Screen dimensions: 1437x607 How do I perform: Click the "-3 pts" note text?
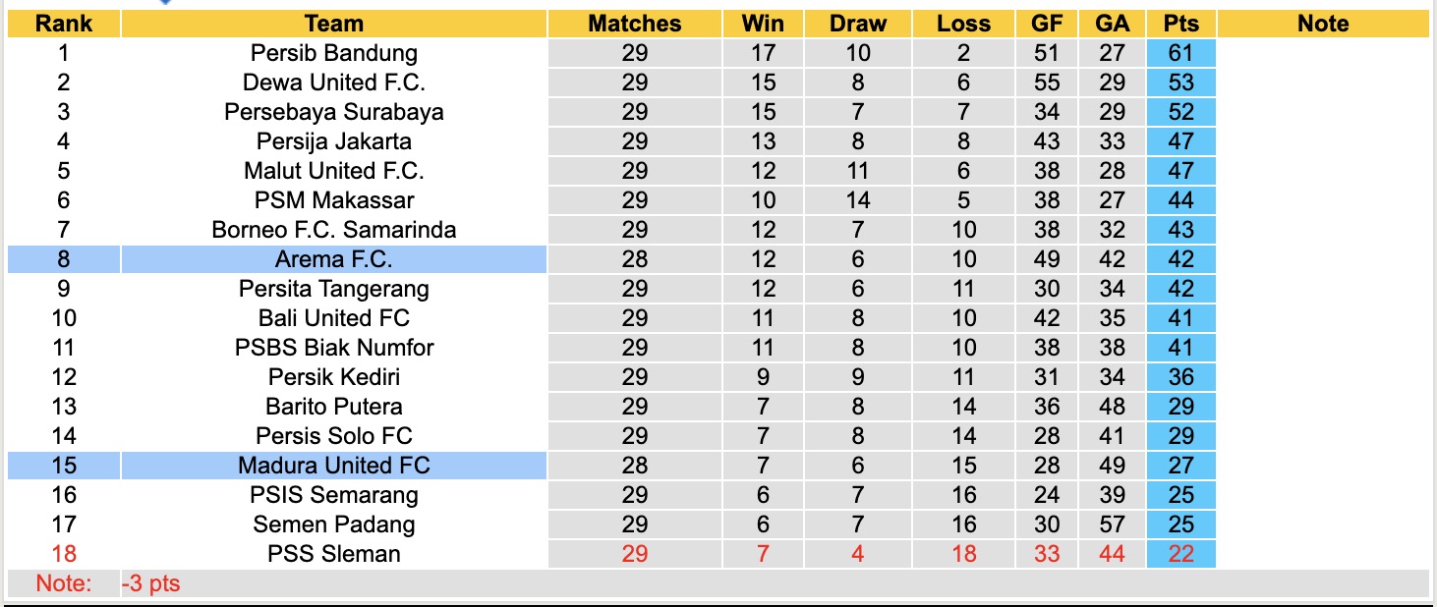[x=151, y=583]
